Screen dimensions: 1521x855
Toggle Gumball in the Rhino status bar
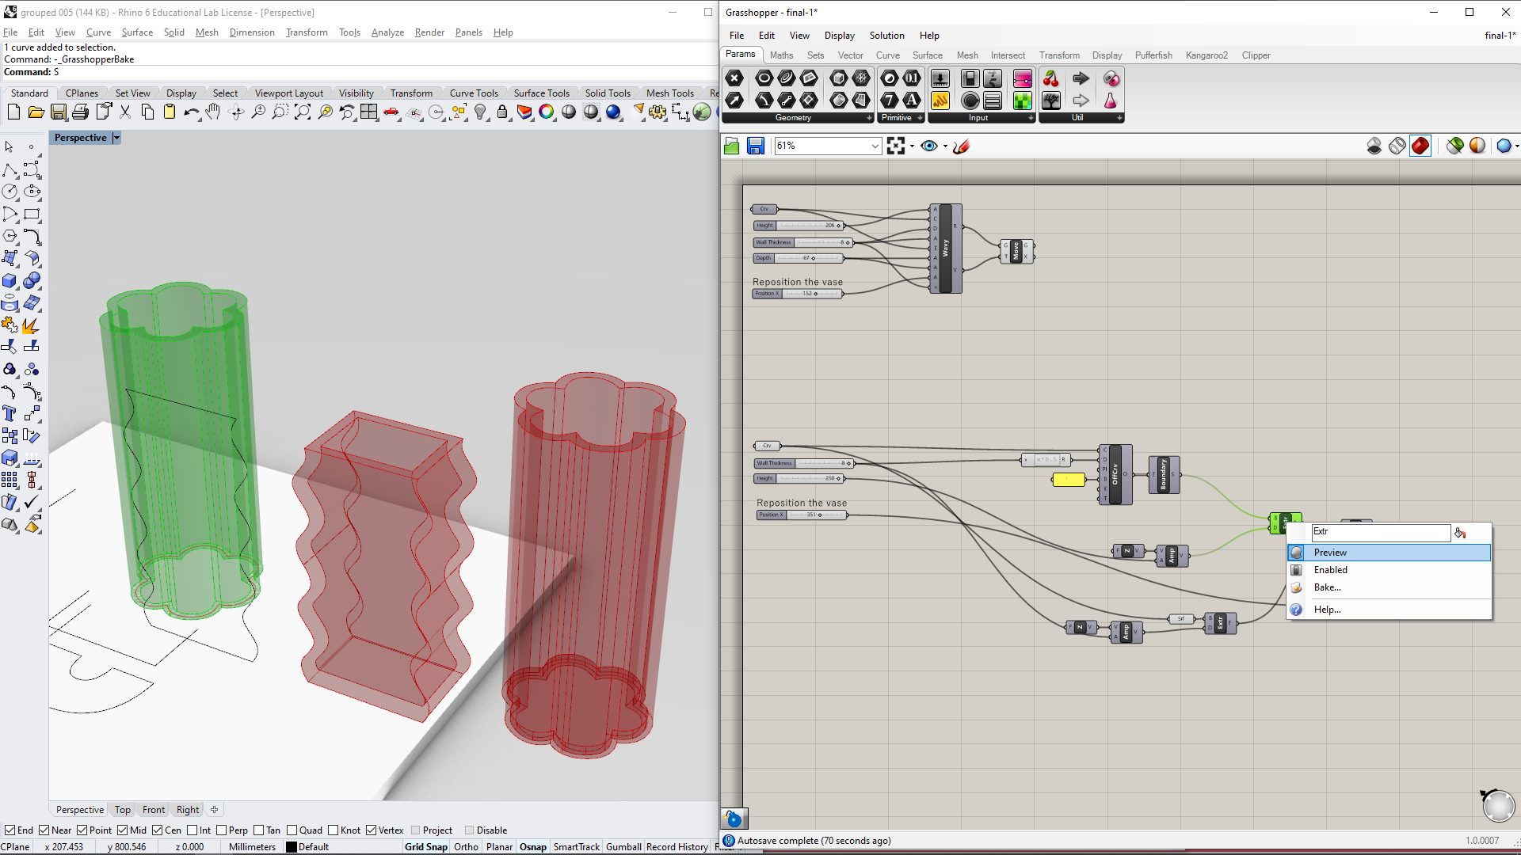click(x=623, y=846)
